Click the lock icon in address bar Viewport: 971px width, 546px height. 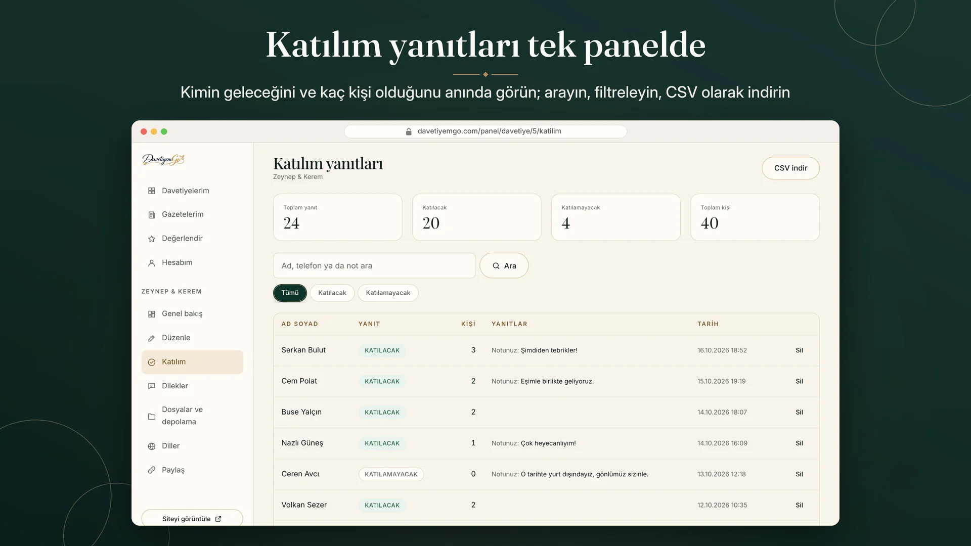[x=409, y=131]
